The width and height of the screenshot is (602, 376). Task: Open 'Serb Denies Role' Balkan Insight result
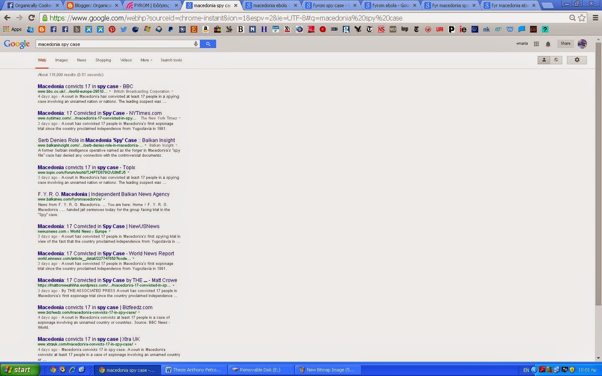click(x=106, y=140)
